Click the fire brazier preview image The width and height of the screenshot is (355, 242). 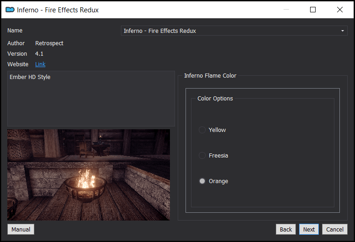pyautogui.click(x=88, y=175)
